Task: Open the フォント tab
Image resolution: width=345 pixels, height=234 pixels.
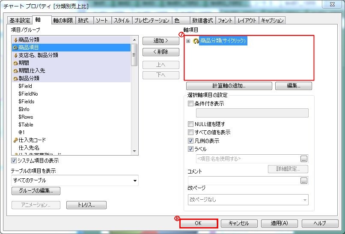Action: coord(225,21)
